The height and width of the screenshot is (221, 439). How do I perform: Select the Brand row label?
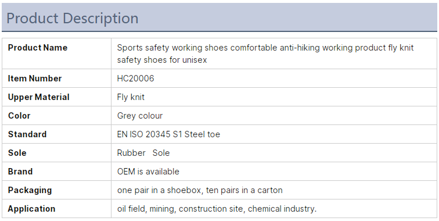[20, 172]
